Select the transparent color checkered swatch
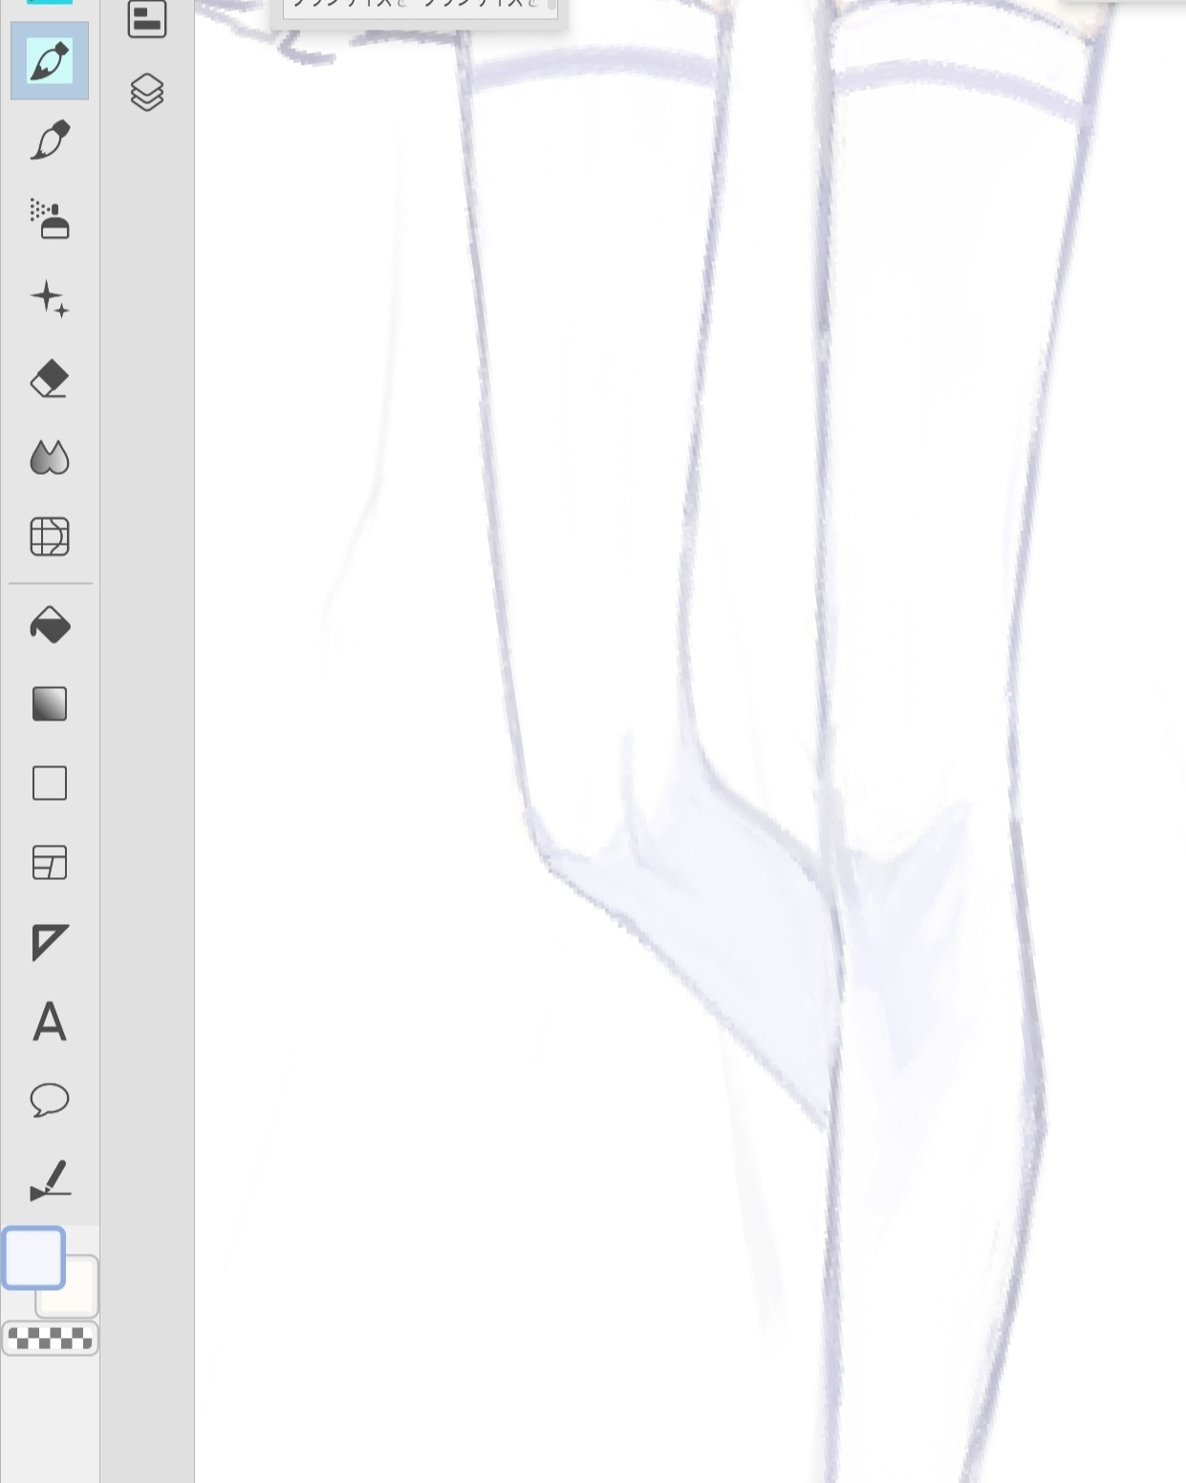Screen dimensions: 1186x1483 pos(50,1339)
